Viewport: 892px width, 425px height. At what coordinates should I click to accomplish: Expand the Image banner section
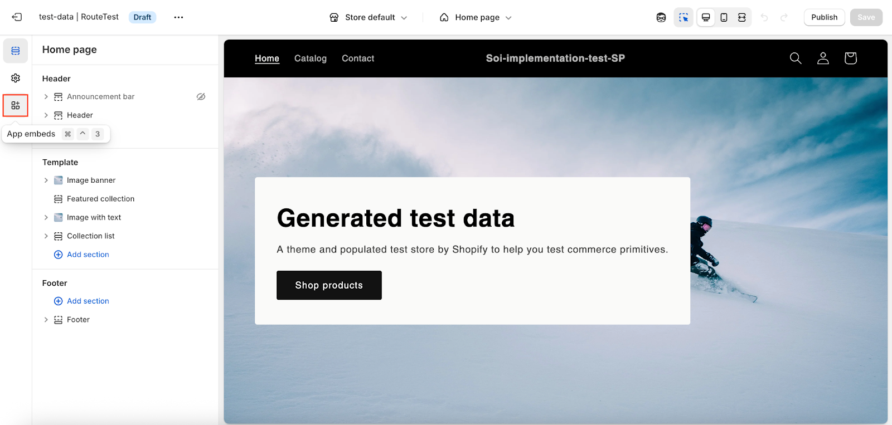[x=46, y=180]
